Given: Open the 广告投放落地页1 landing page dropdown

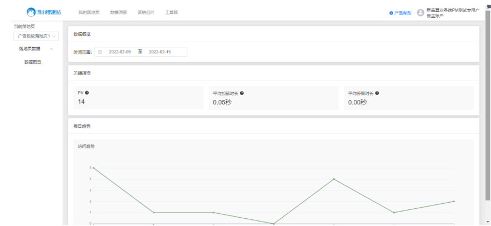Looking at the screenshot, I should 37,36.
